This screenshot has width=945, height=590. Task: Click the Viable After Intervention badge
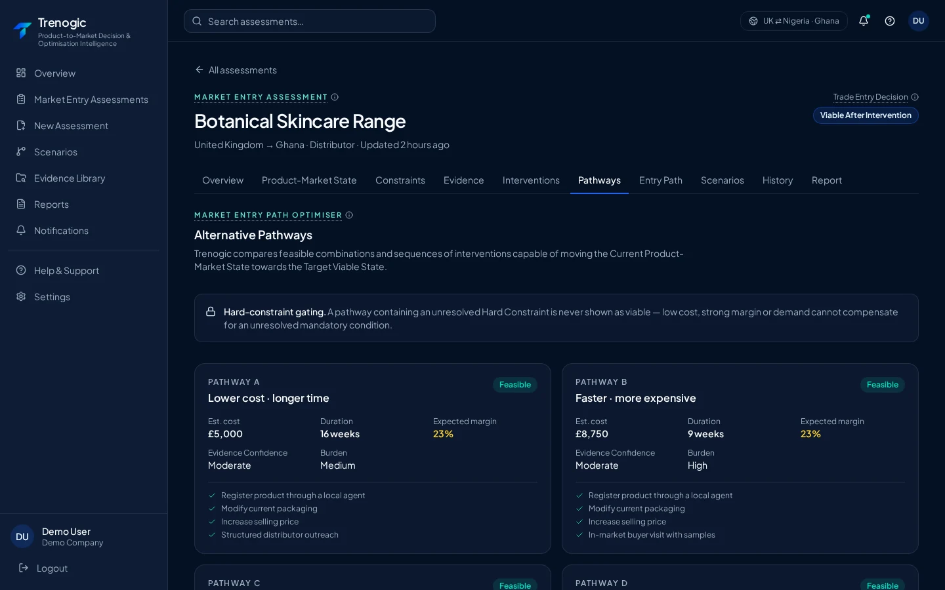click(x=866, y=115)
